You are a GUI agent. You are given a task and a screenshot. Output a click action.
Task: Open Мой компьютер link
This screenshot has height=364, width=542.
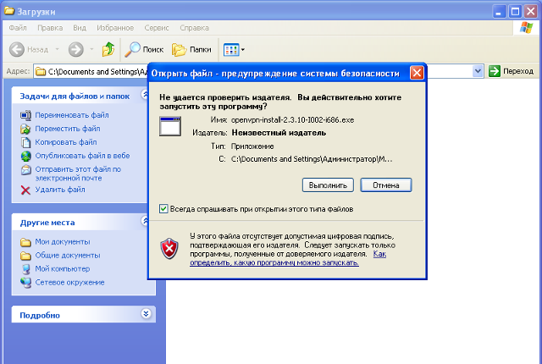[63, 268]
